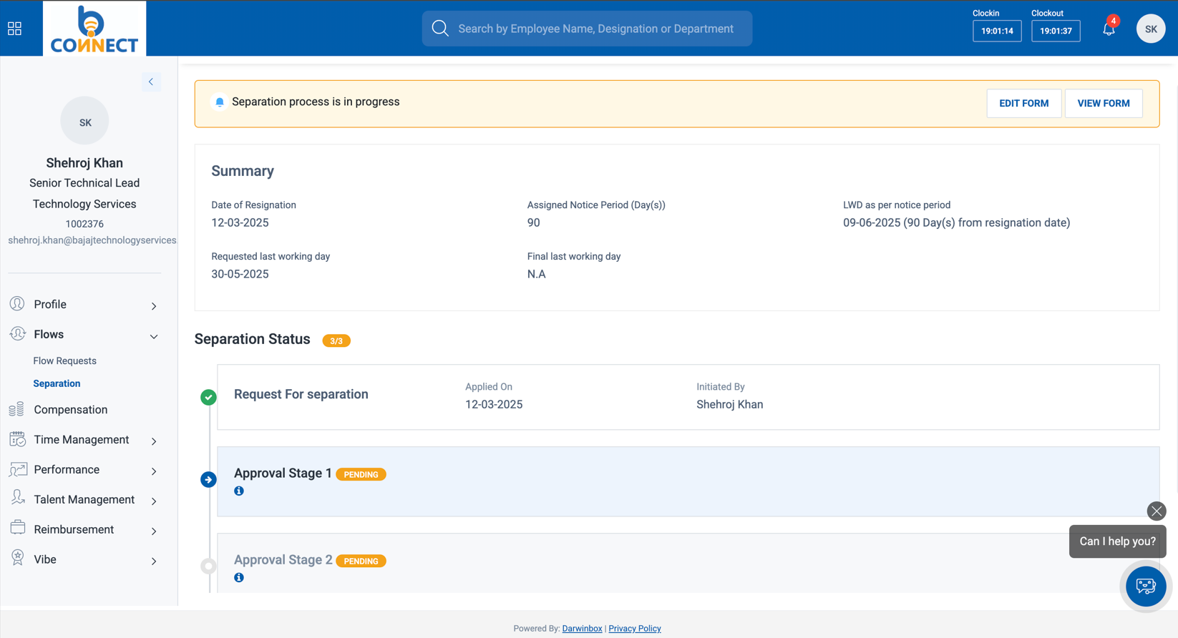Open the apps grid menu icon

pyautogui.click(x=14, y=29)
